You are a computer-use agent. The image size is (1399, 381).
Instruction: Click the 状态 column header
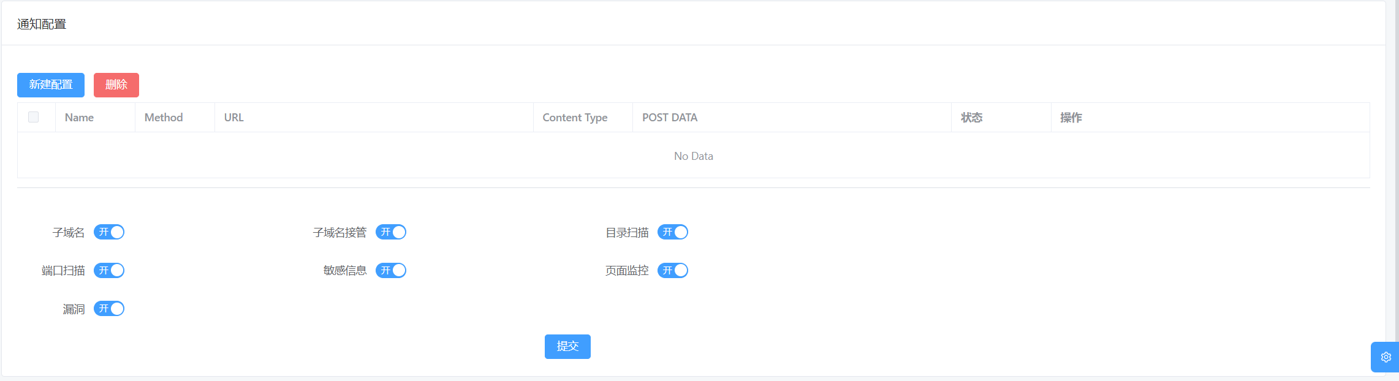(x=972, y=117)
